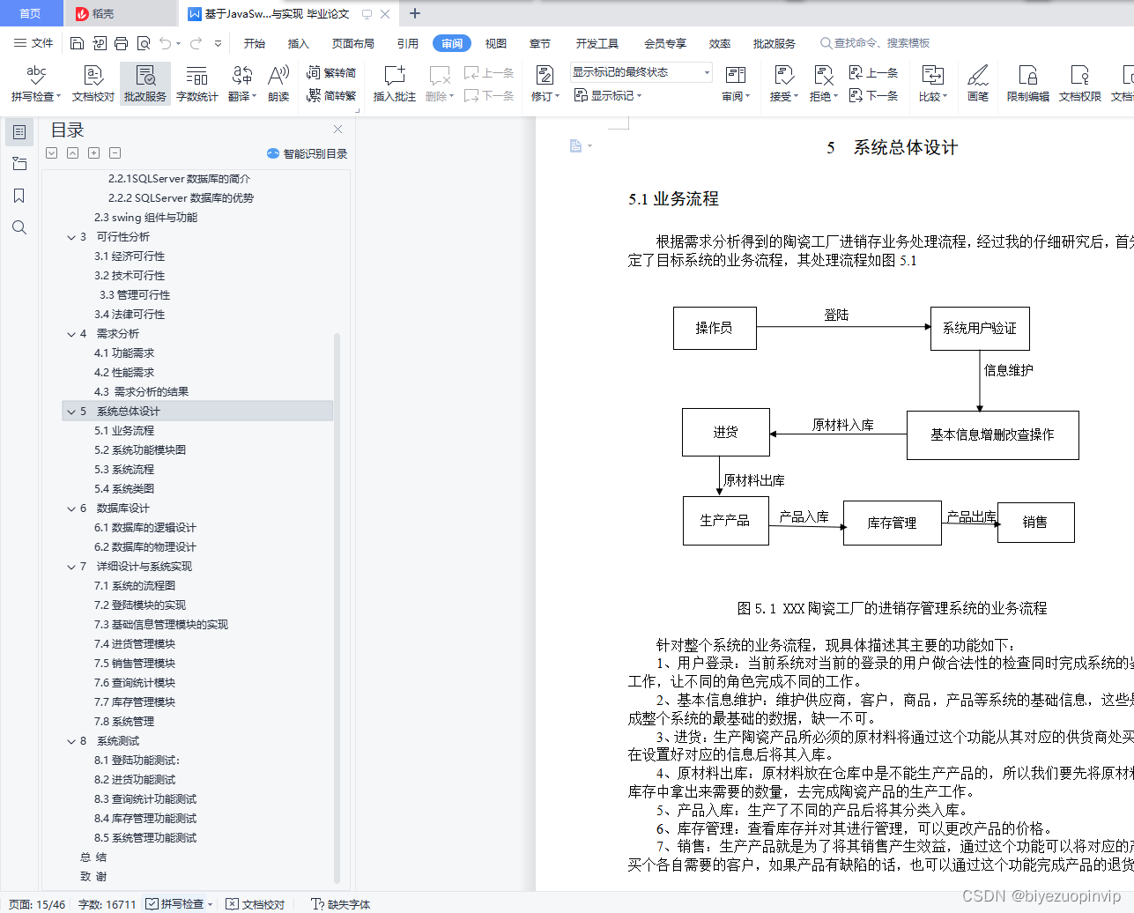
Task: Click 接受 to accept change
Action: click(x=783, y=84)
